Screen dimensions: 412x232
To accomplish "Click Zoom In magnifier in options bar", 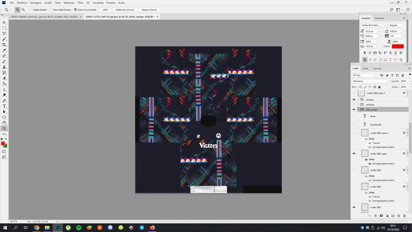I will tap(18, 10).
